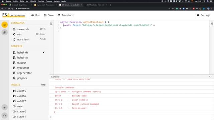Collapse the Console panel chevron
This screenshot has height=120, width=214.
(x=210, y=77)
